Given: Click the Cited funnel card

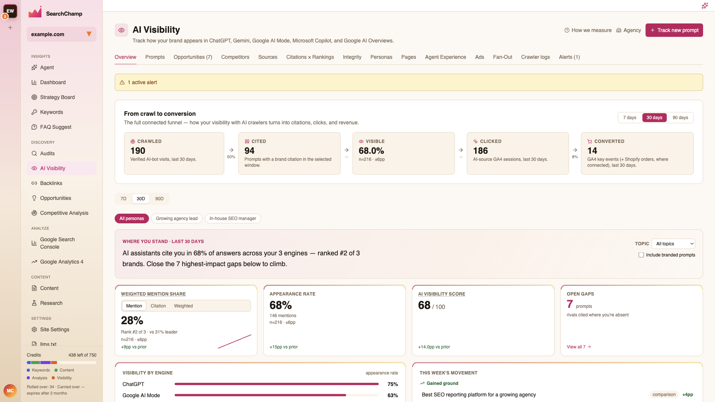Looking at the screenshot, I should (289, 153).
